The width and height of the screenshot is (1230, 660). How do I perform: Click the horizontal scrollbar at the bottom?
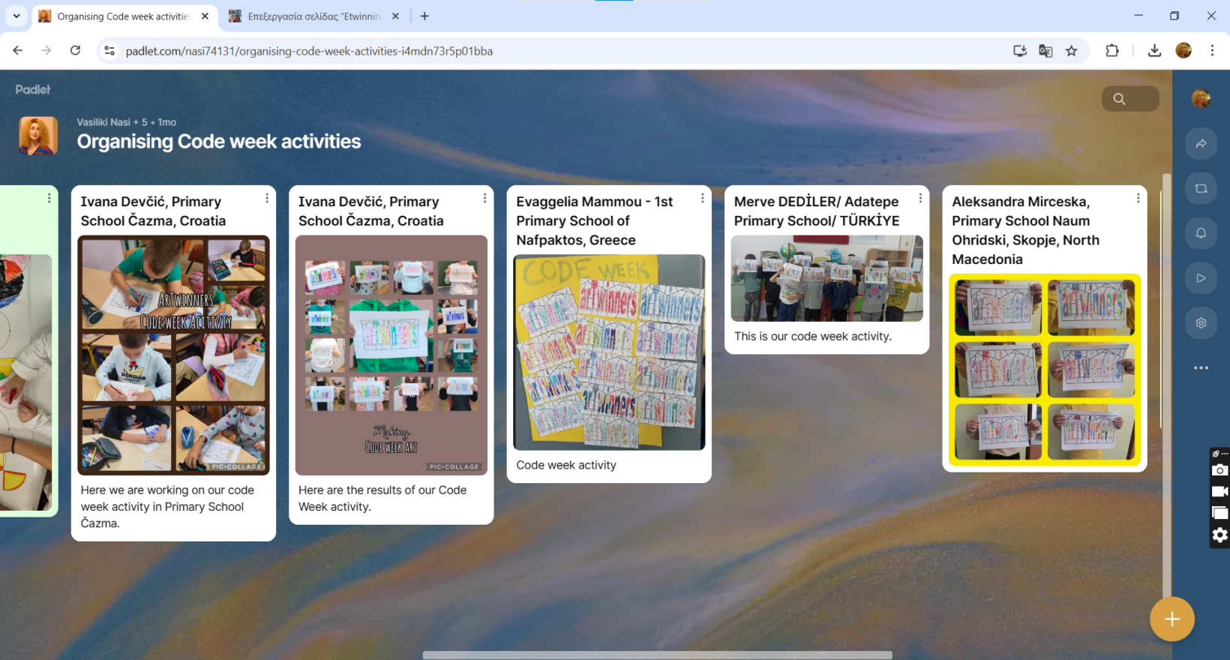click(657, 655)
